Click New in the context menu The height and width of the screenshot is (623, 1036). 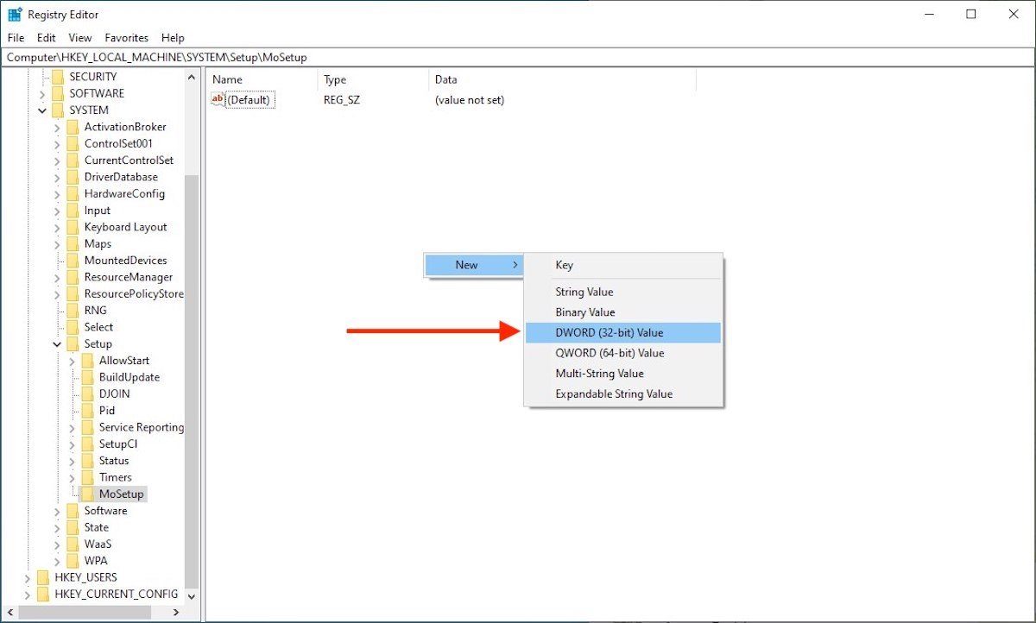coord(474,265)
